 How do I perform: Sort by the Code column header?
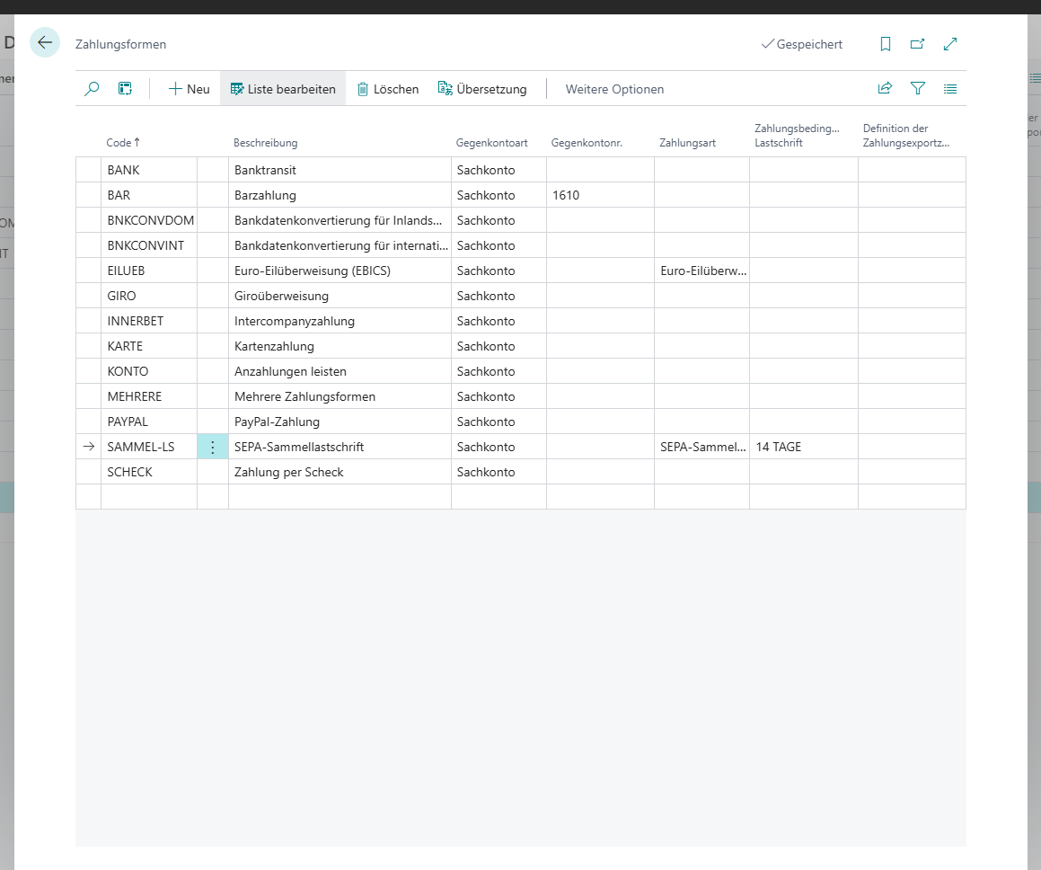123,143
